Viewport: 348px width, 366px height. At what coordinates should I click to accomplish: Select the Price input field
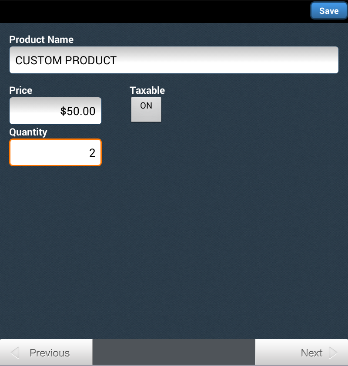[55, 111]
